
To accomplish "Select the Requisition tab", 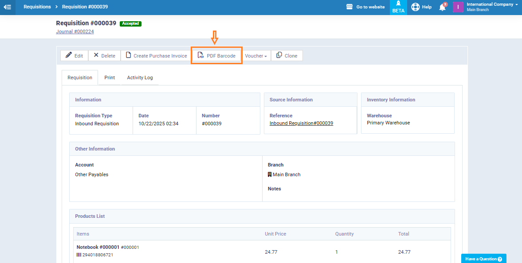I will (80, 77).
